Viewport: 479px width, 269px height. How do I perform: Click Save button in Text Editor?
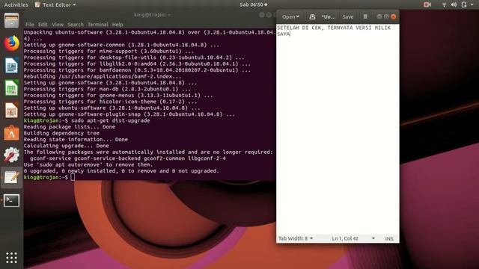coord(347,16)
